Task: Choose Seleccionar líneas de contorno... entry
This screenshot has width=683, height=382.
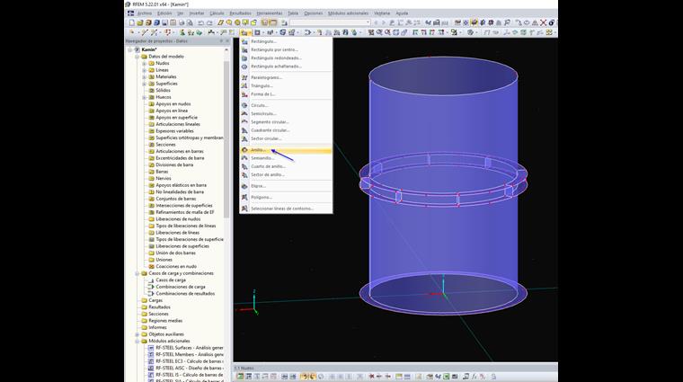Action: click(286, 209)
